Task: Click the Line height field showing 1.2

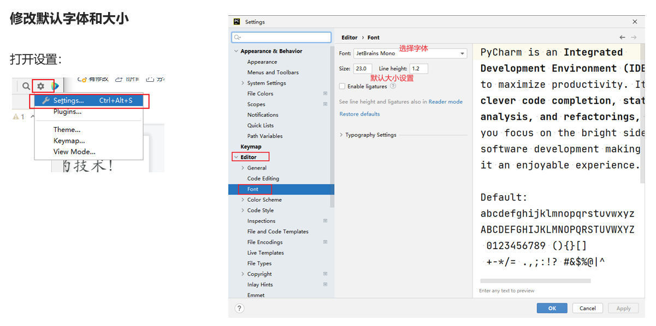Action: [418, 69]
